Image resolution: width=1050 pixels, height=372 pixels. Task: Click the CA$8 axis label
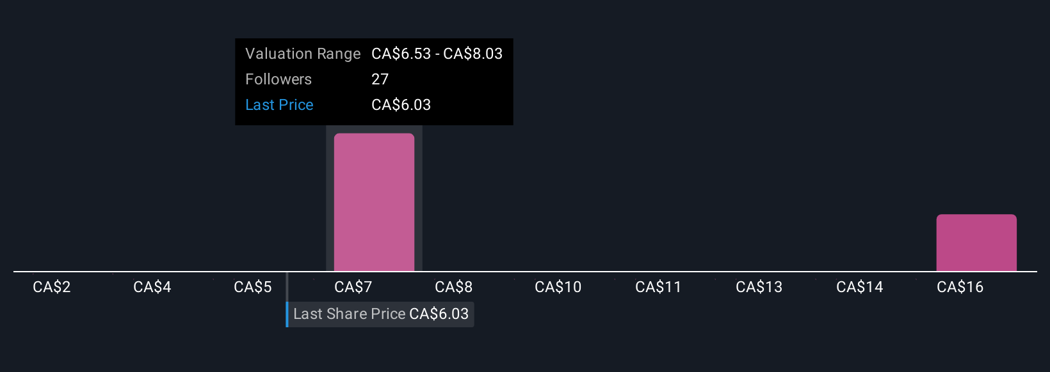pyautogui.click(x=454, y=287)
